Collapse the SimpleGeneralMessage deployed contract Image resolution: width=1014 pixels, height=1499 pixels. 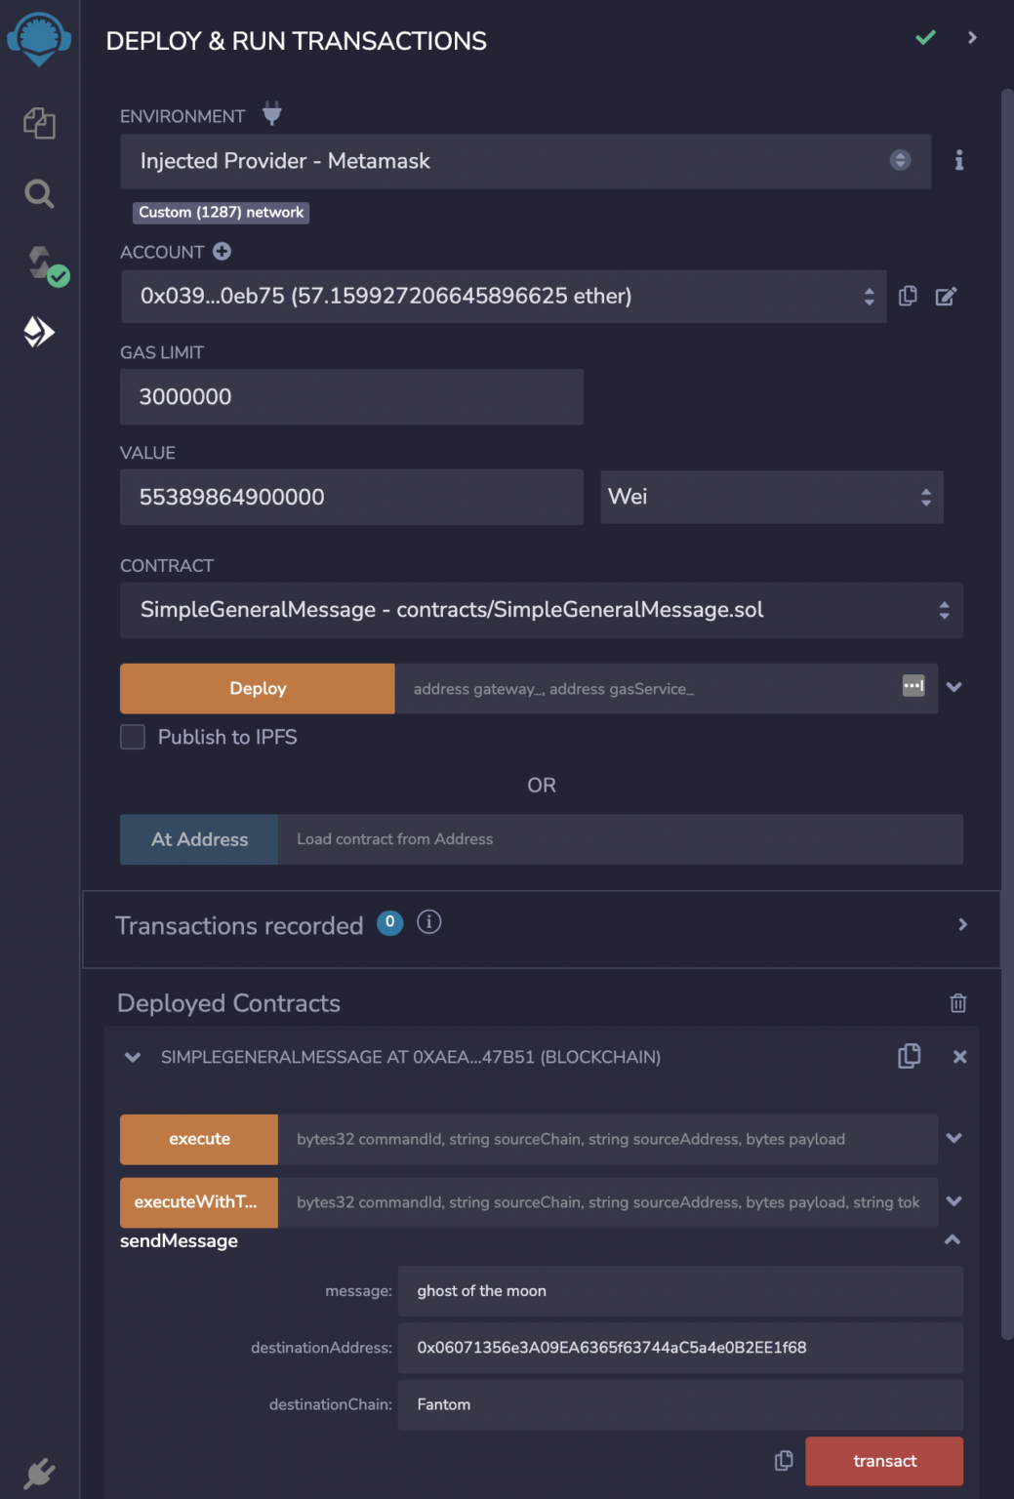[x=133, y=1057]
